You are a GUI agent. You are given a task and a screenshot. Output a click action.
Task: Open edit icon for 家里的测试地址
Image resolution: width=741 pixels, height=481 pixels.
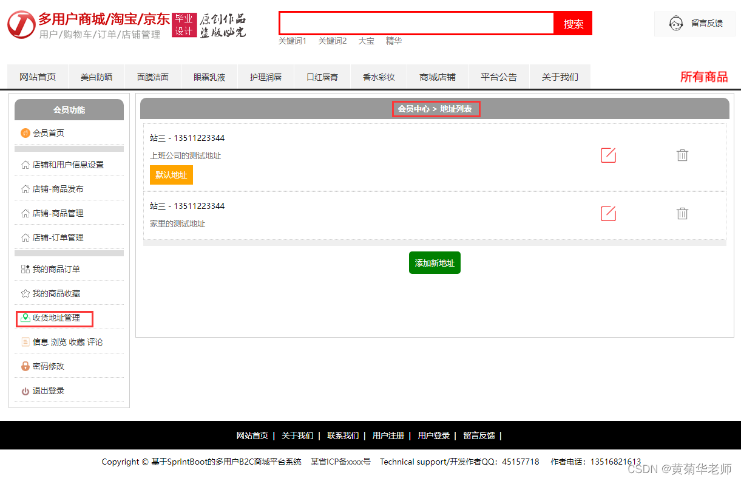[x=608, y=213]
